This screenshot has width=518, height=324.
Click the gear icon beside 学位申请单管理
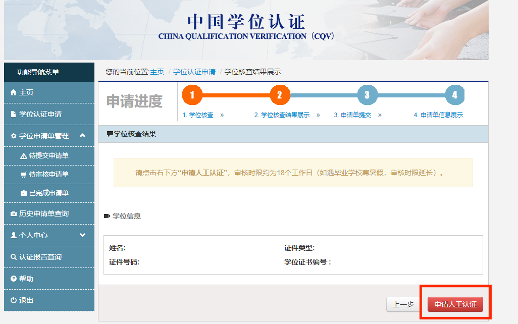click(14, 136)
